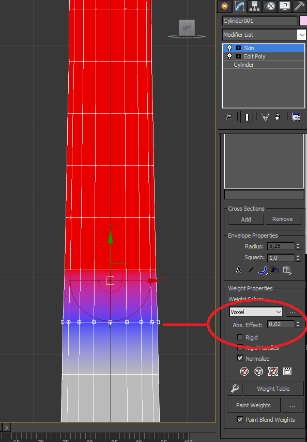Expand the Skin modifier sub-objects

pos(238,48)
